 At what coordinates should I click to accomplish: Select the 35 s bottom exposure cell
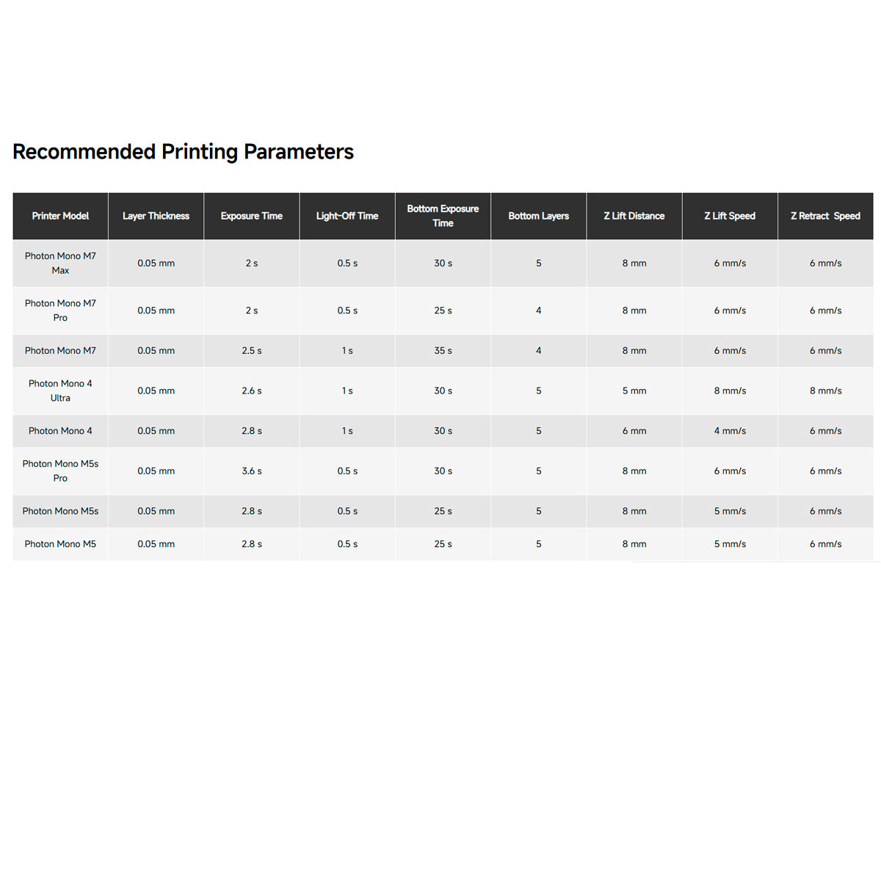(443, 351)
